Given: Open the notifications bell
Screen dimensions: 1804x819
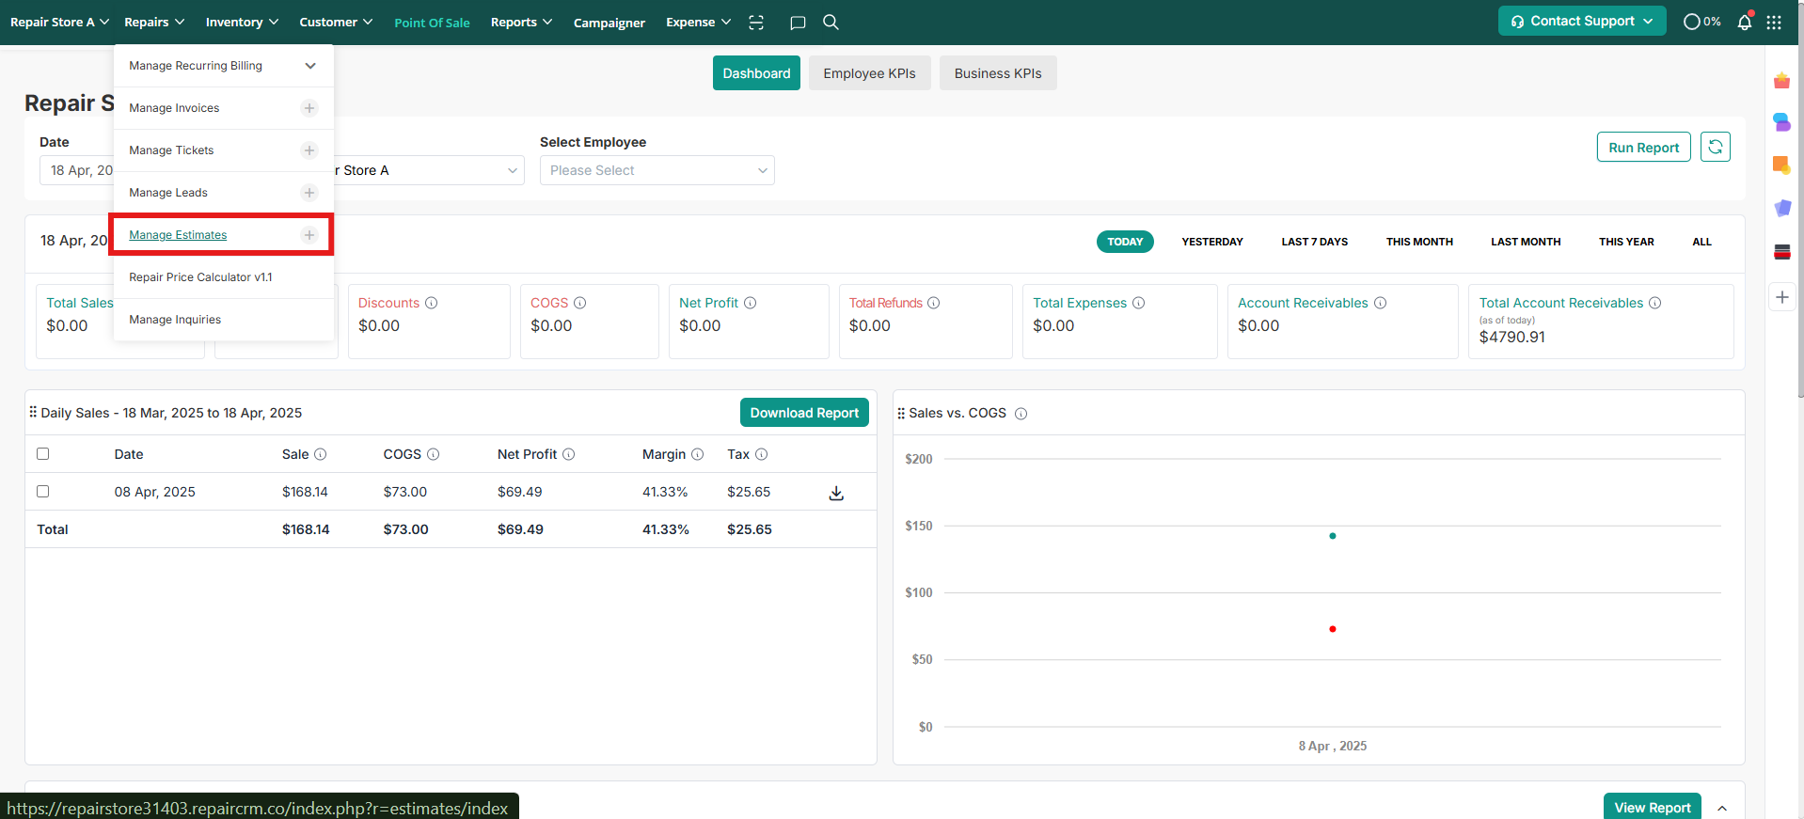Looking at the screenshot, I should click(x=1744, y=23).
